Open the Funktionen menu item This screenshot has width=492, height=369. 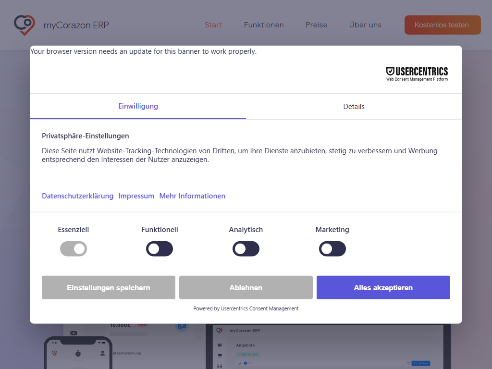click(264, 25)
